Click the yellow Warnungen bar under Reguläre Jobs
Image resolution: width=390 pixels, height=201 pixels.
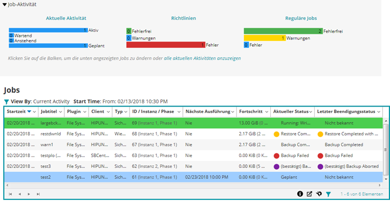(265, 38)
